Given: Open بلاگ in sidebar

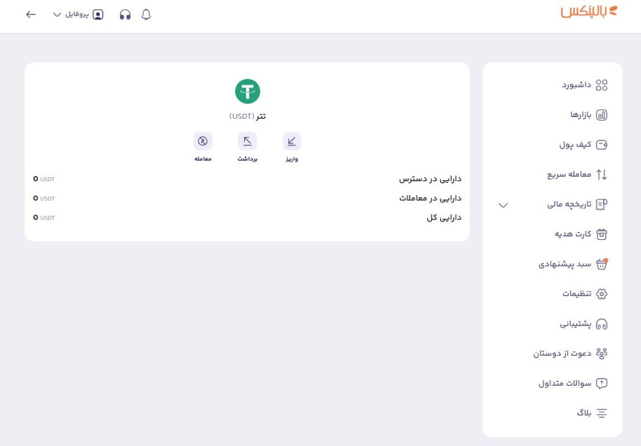Looking at the screenshot, I should coord(584,413).
